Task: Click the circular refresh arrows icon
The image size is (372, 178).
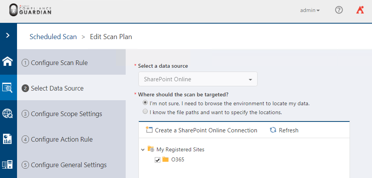Action: pos(273,130)
